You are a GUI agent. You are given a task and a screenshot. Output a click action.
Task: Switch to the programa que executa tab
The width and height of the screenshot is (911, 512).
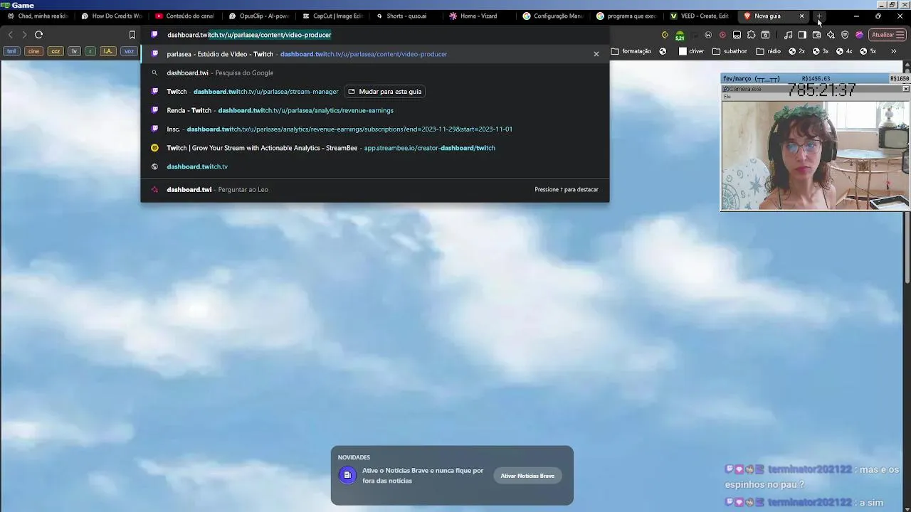[x=626, y=16]
